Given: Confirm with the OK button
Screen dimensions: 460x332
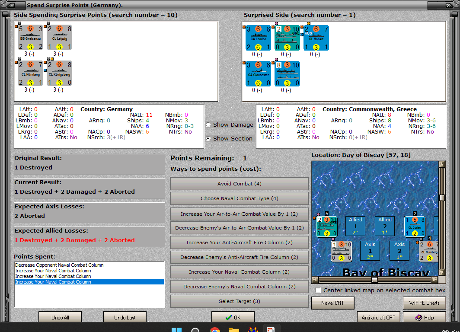Looking at the screenshot, I should point(233,317).
